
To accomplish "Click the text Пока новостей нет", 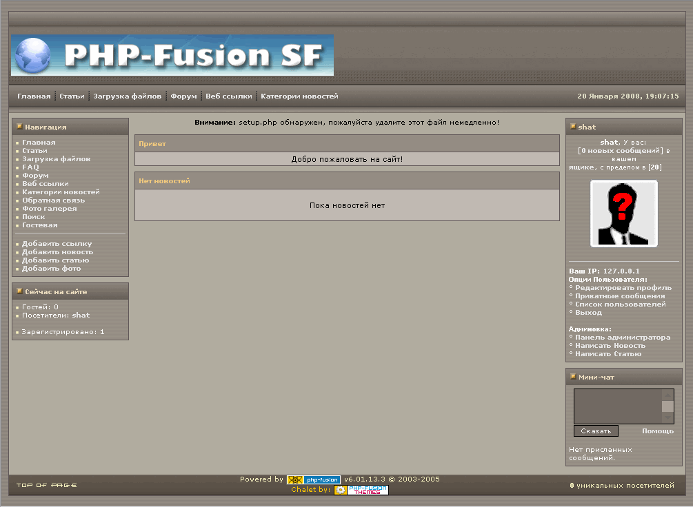I will click(347, 205).
